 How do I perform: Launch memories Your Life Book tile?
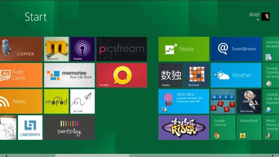point(69,75)
